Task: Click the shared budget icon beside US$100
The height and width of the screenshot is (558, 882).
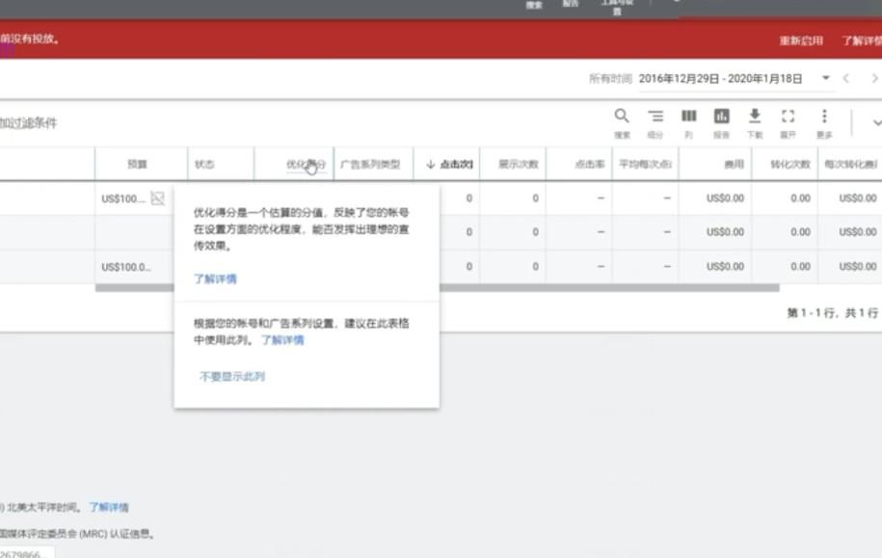Action: click(x=157, y=199)
